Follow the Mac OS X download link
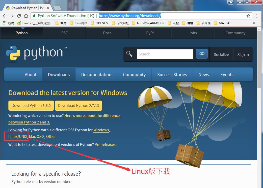This screenshot has width=263, height=188. click(x=37, y=137)
